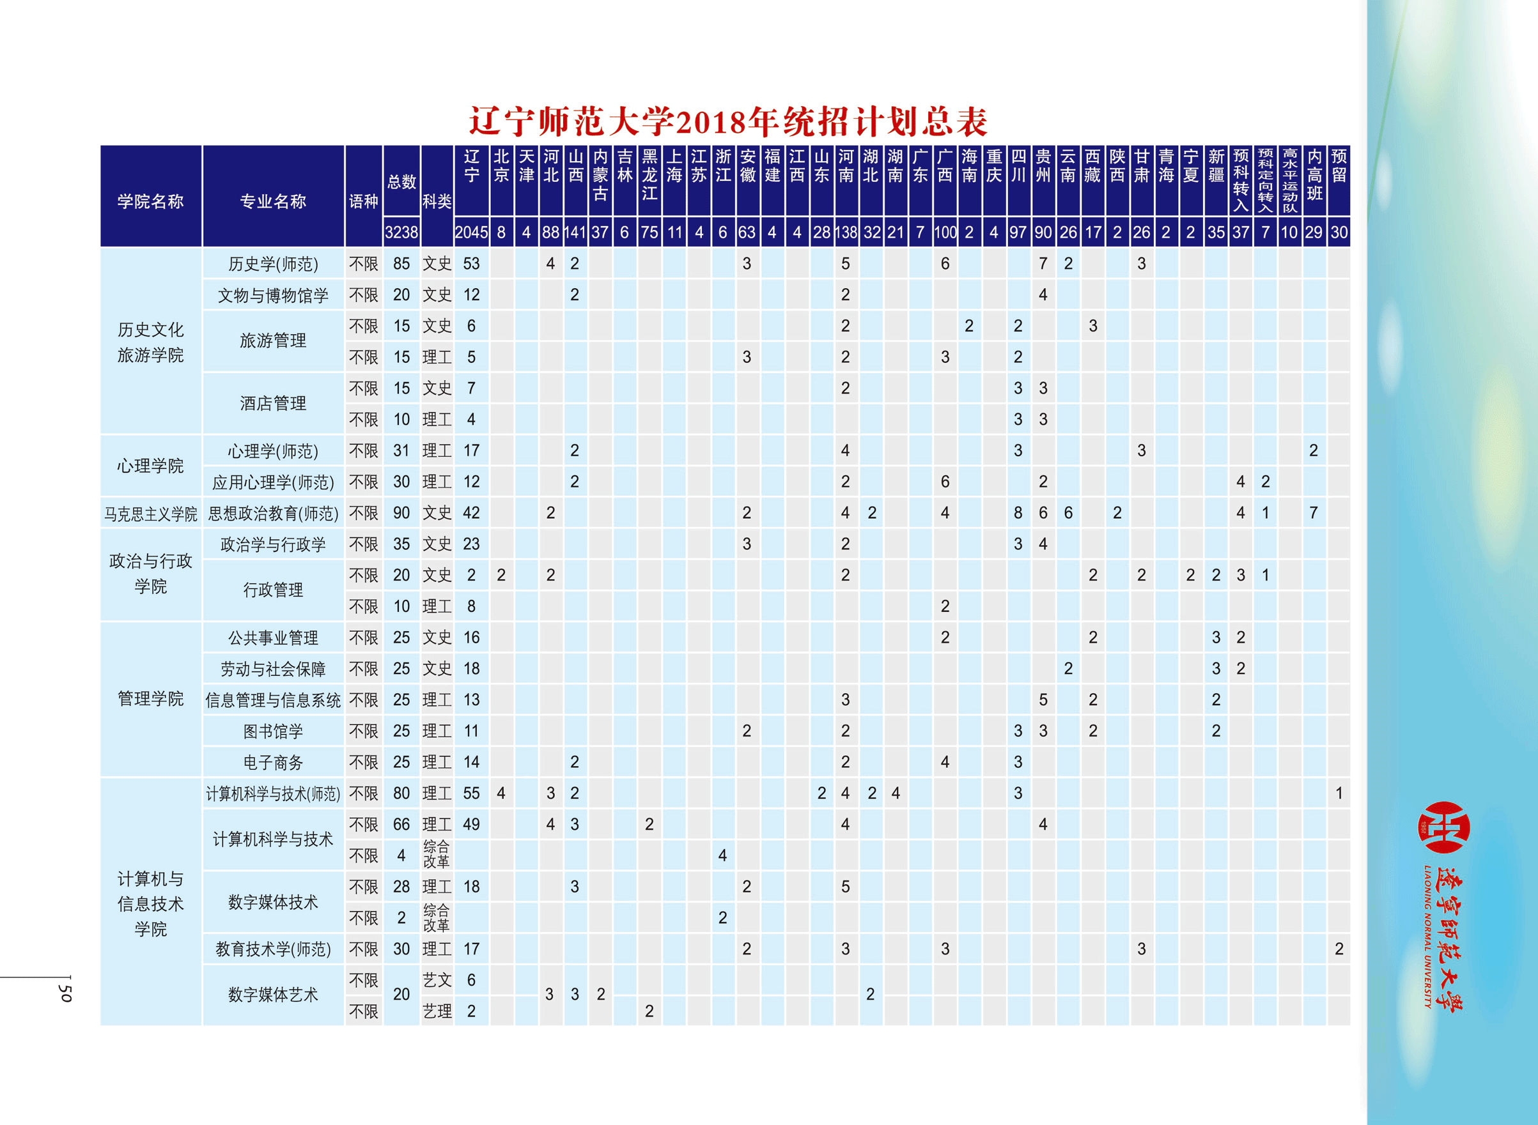The height and width of the screenshot is (1125, 1538).
Task: Click the 旅游管理 major cell
Action: [x=273, y=341]
